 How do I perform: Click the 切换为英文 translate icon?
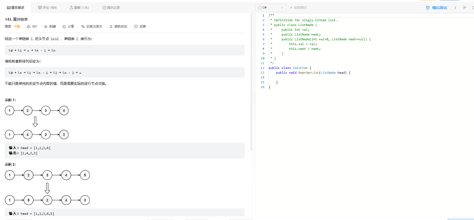pos(83,27)
